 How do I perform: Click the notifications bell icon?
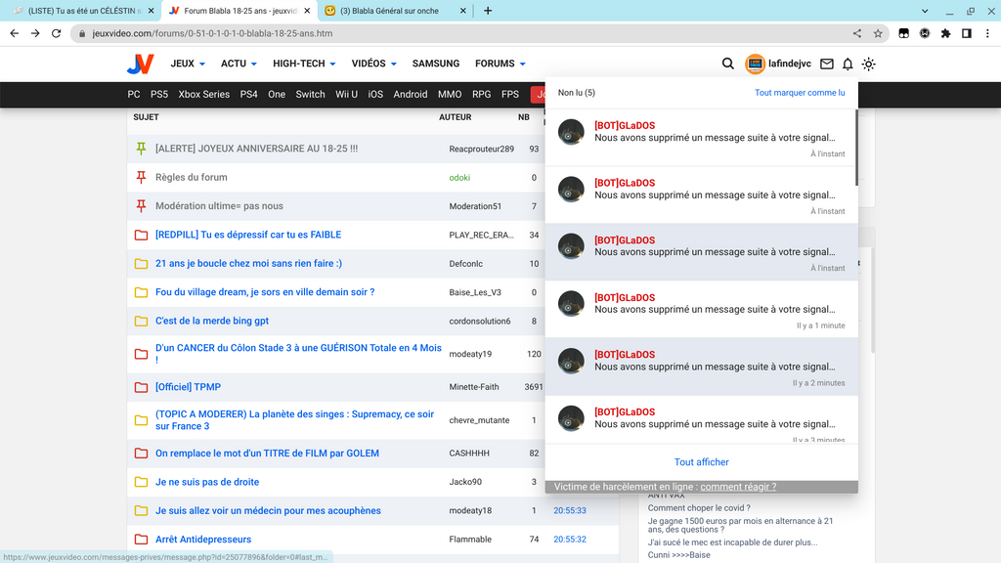click(x=848, y=64)
